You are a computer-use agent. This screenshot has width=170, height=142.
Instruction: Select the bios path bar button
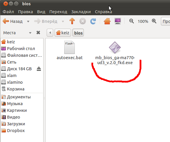[x=78, y=32]
